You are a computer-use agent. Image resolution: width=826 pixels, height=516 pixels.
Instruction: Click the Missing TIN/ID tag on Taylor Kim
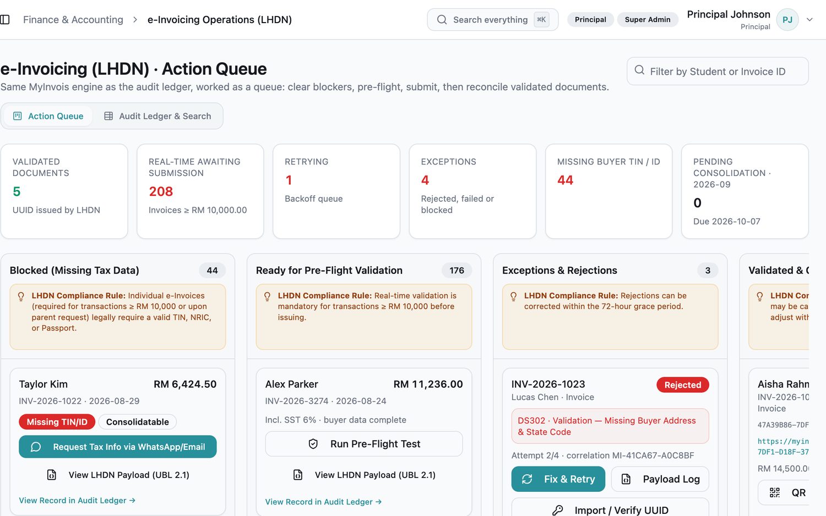(x=57, y=422)
